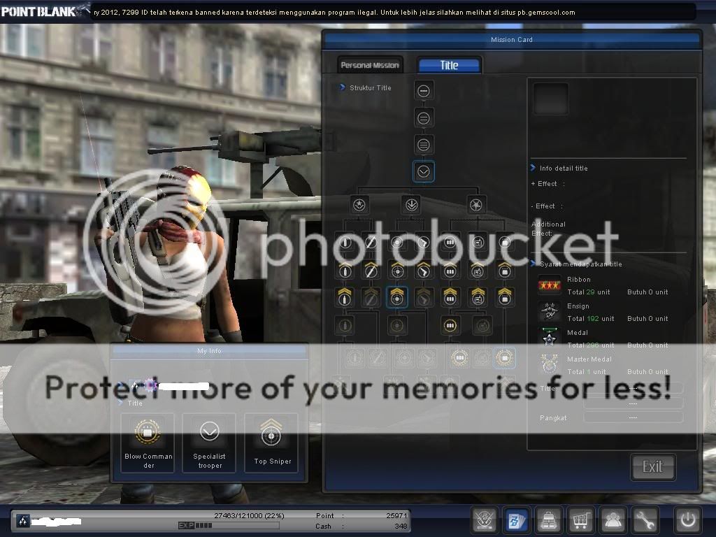Select the double-chevron ammo title icon
This screenshot has width=716, height=537.
(450, 297)
